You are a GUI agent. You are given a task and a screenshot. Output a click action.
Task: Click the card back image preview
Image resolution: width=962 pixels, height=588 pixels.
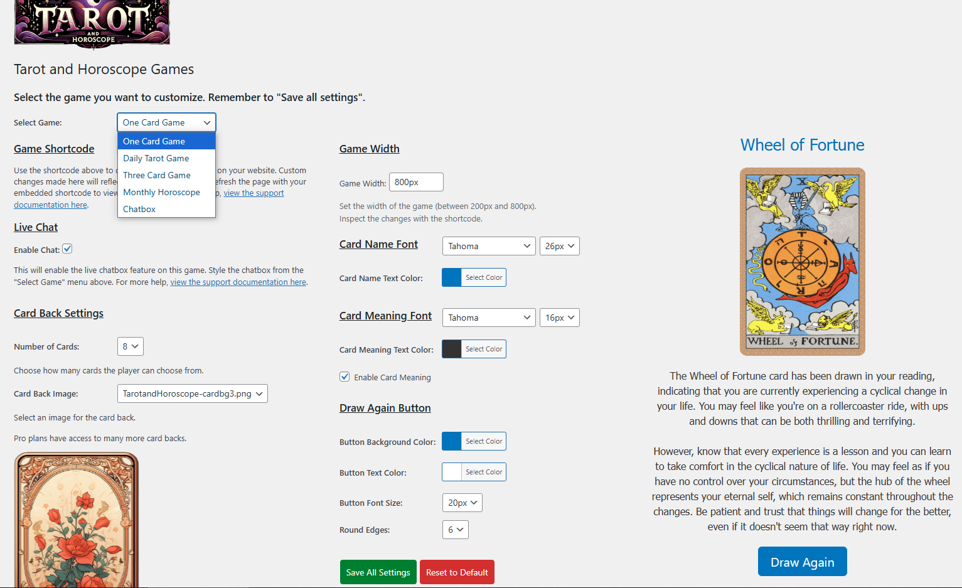[77, 520]
